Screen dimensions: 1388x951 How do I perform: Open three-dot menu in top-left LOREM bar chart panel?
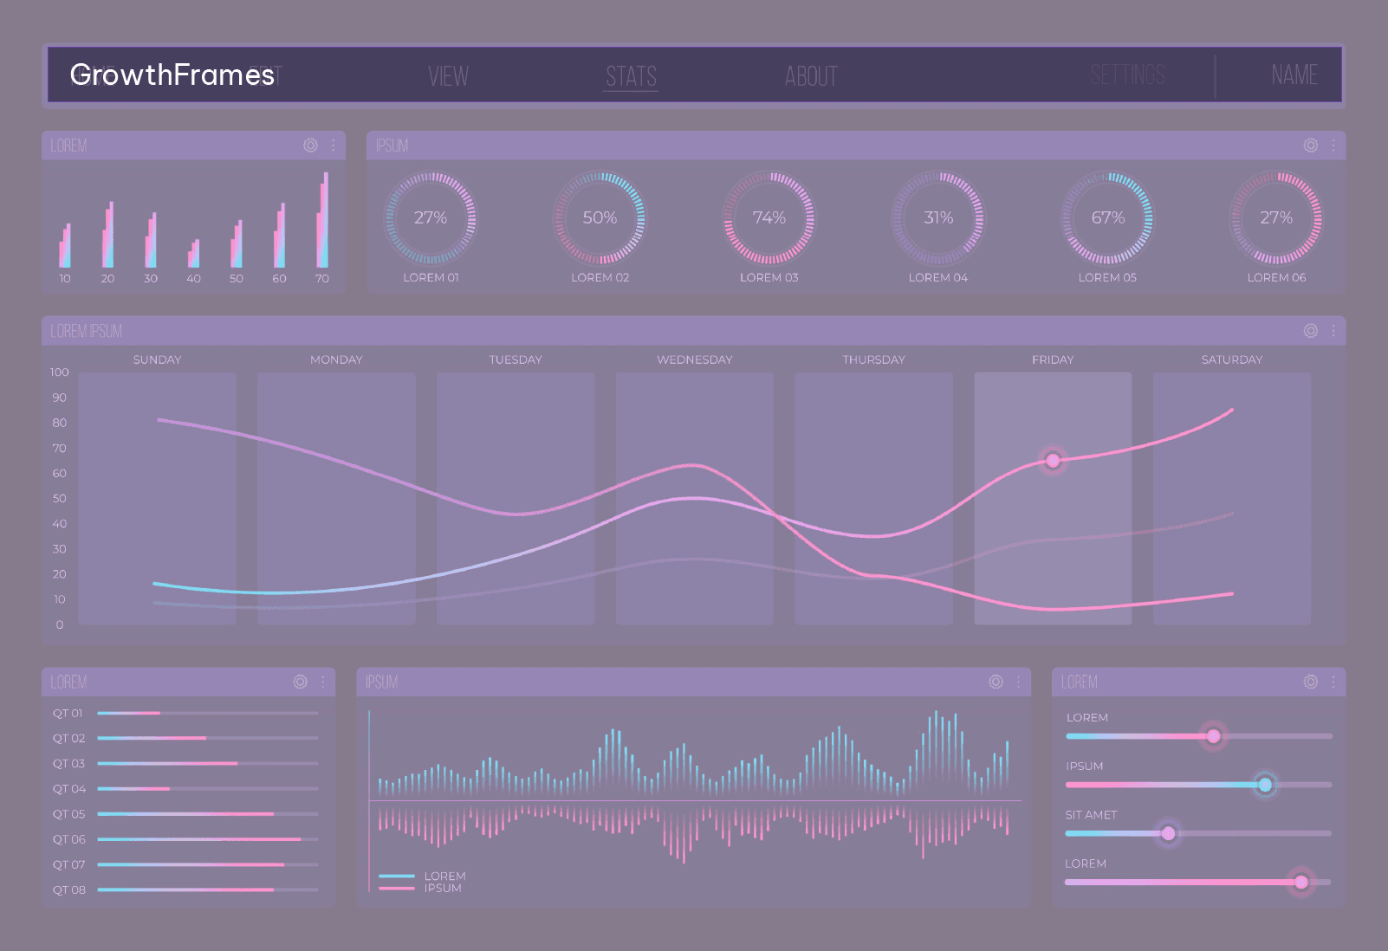[334, 146]
